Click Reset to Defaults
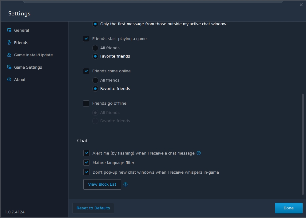 coord(93,208)
